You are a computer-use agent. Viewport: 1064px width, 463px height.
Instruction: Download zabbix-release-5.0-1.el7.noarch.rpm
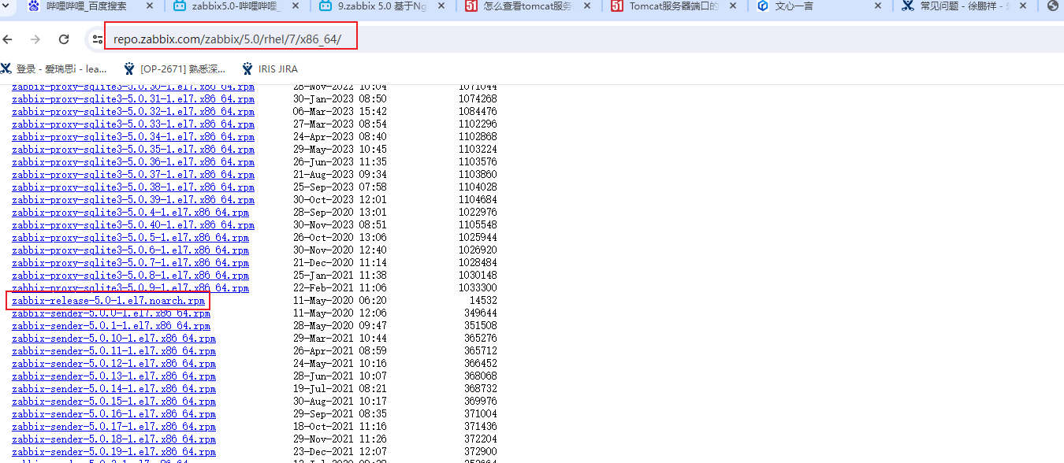108,301
